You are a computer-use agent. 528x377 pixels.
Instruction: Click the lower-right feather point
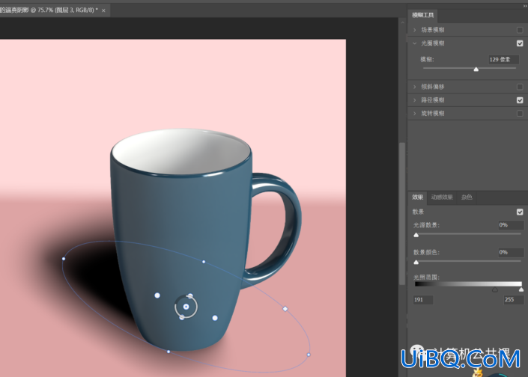pos(215,318)
